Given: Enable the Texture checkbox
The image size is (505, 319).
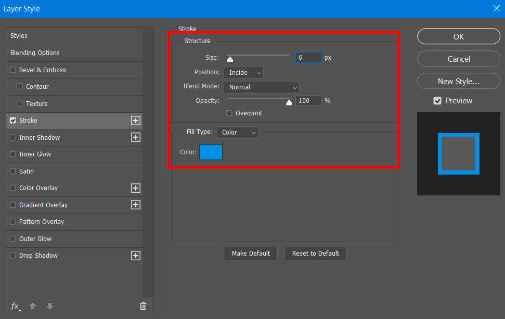Looking at the screenshot, I should (x=20, y=103).
